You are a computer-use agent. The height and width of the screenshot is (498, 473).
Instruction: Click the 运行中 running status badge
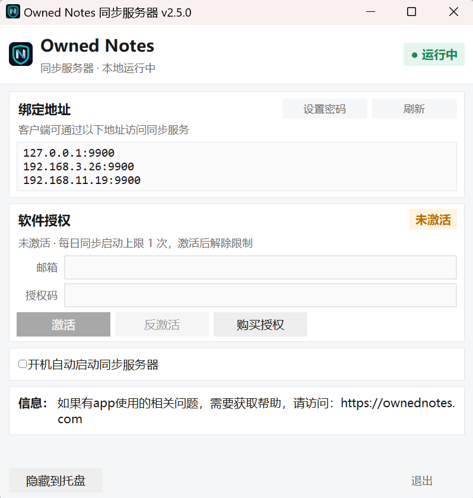click(x=434, y=54)
